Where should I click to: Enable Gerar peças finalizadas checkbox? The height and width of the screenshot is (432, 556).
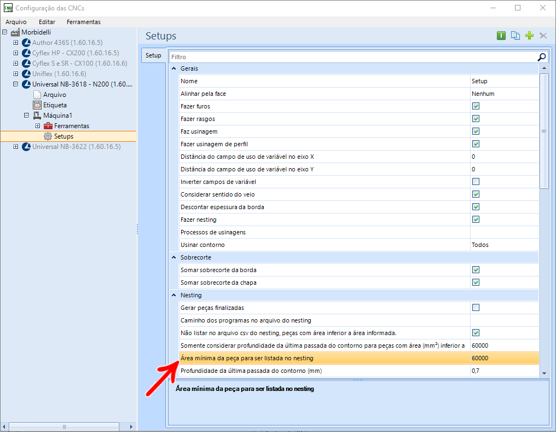[x=476, y=308]
